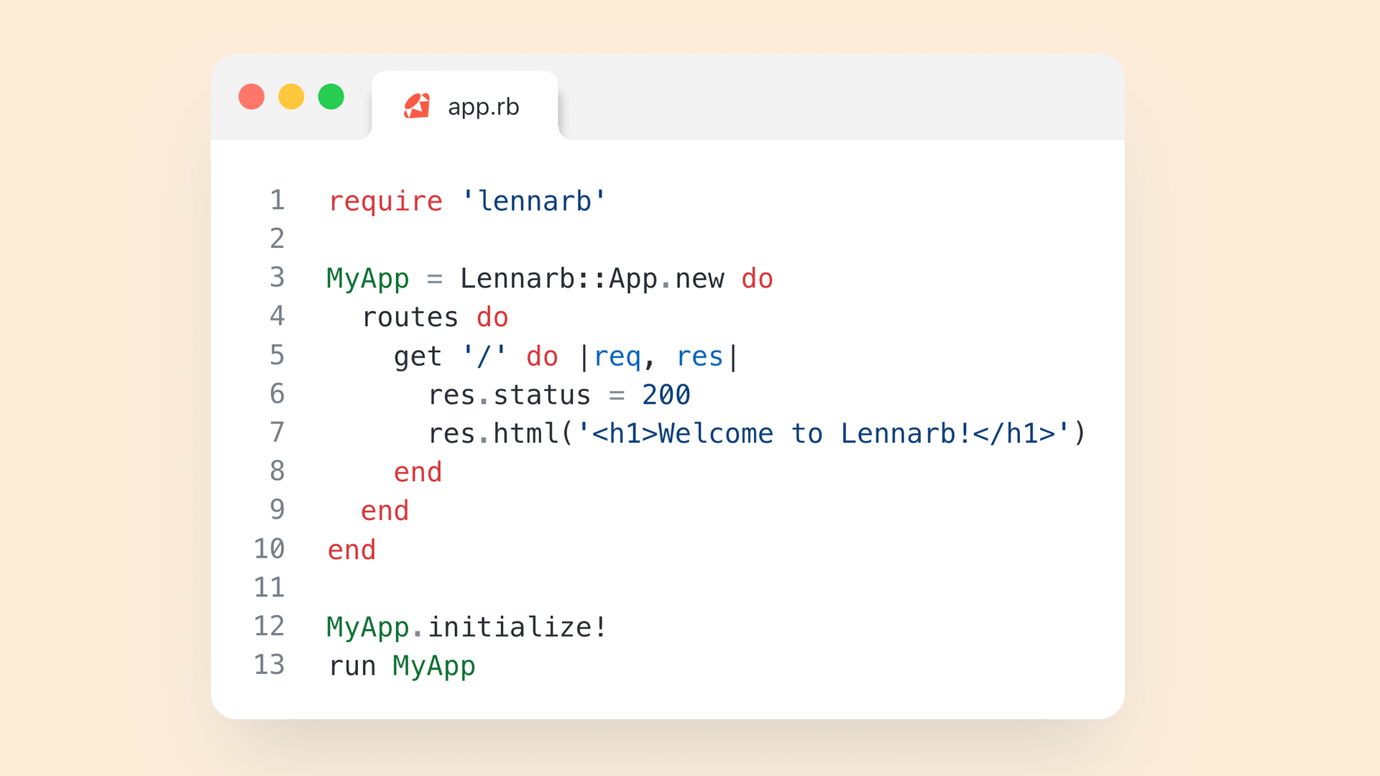The height and width of the screenshot is (776, 1380).
Task: Click the '<h1>Welcome to Lennarb!</h1>' string
Action: [x=824, y=434]
